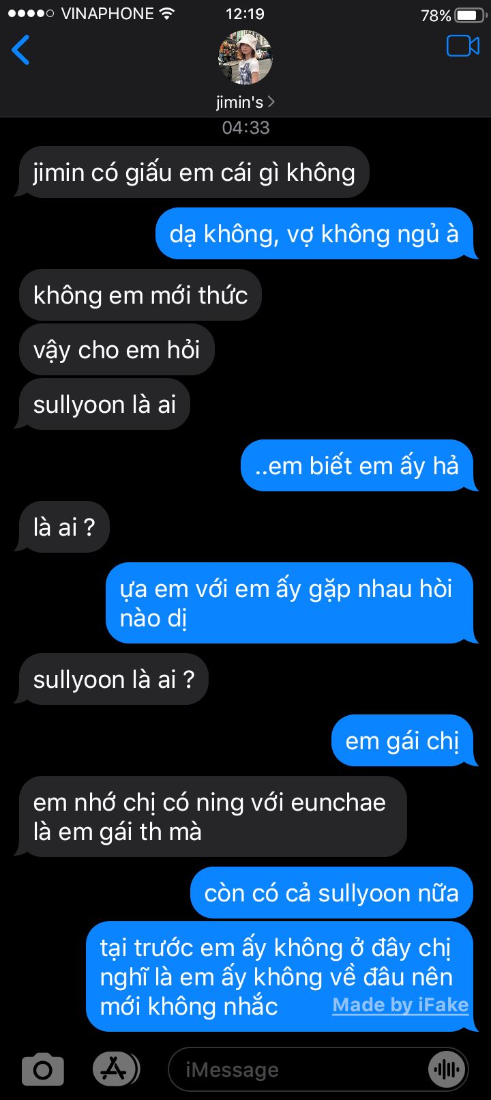Tap the 04:33 timestamp label
The image size is (491, 1100).
[x=245, y=128]
